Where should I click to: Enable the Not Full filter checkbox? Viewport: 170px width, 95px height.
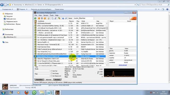(x=52, y=71)
